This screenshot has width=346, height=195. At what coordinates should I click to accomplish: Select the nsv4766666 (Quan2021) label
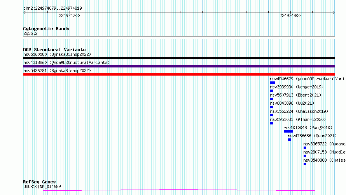pos(312,136)
